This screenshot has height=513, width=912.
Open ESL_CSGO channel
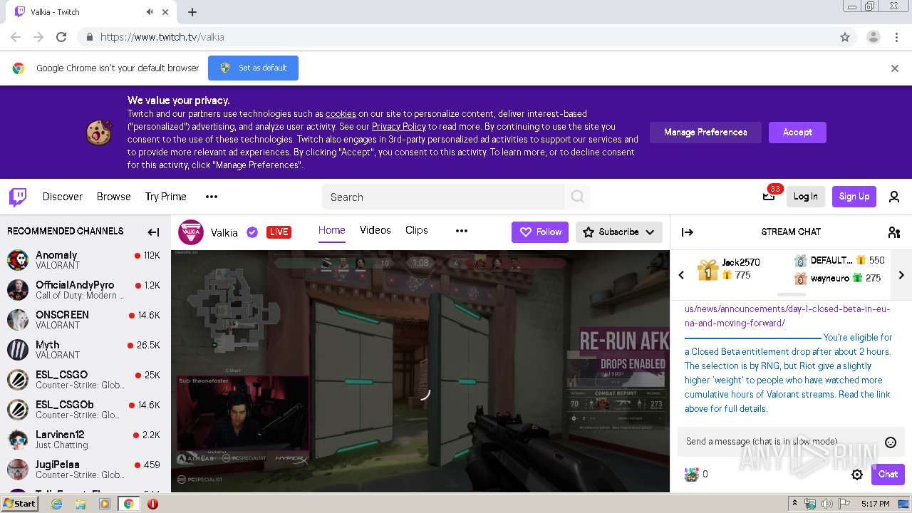point(85,380)
